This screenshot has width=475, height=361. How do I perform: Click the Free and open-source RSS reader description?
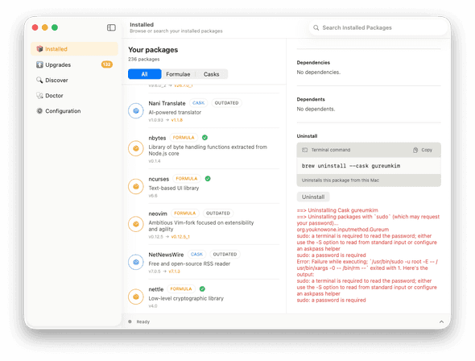pyautogui.click(x=189, y=263)
